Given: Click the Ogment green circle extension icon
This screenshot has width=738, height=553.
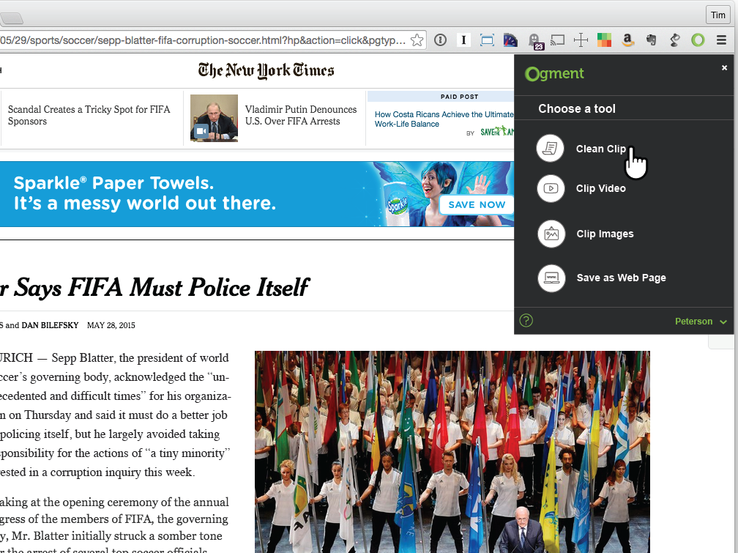Looking at the screenshot, I should [698, 40].
